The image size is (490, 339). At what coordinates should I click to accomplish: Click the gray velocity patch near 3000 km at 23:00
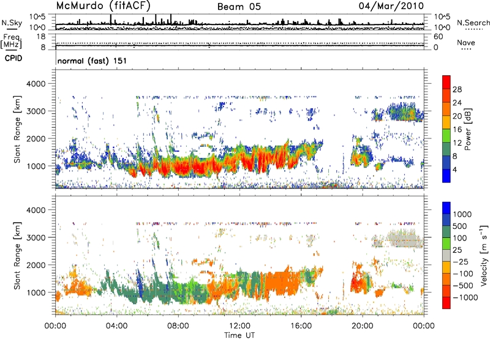point(405,239)
